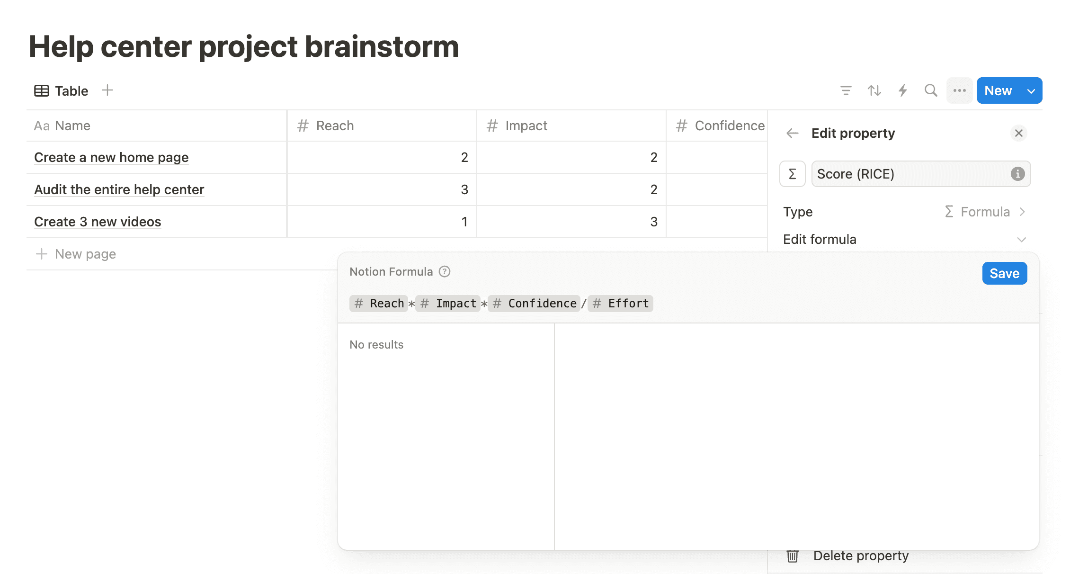1070x574 pixels.
Task: Switch to the Table view tab
Action: pos(62,90)
